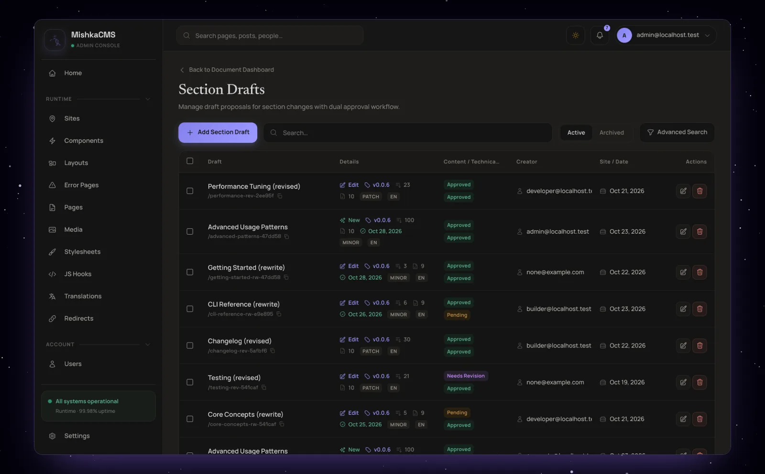Delete the Changelog (revised) draft
Image resolution: width=765 pixels, height=474 pixels.
699,345
